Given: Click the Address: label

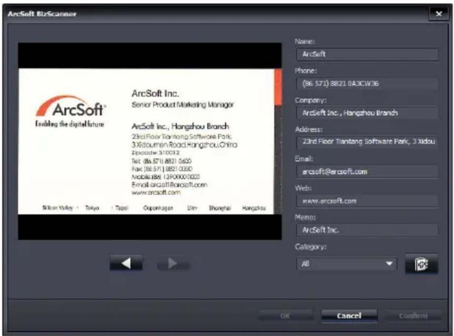Looking at the screenshot, I should pyautogui.click(x=309, y=129).
